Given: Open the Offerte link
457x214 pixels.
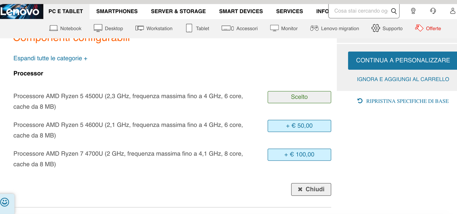Looking at the screenshot, I should pos(433,28).
